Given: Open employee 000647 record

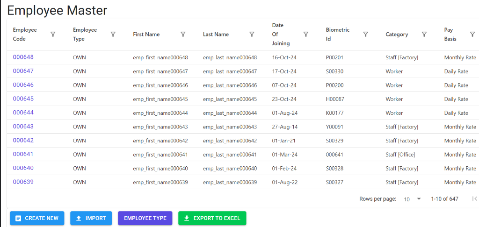Looking at the screenshot, I should [x=23, y=71].
